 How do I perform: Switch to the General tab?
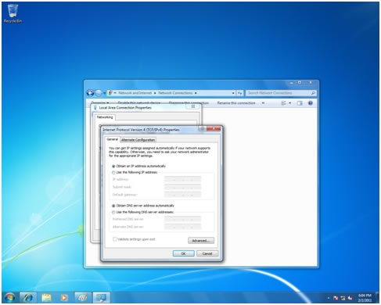pos(112,139)
